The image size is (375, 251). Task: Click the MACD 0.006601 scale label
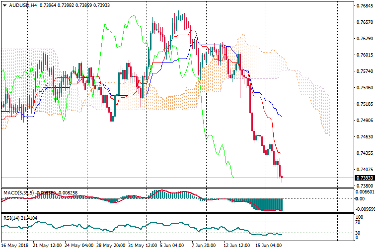pyautogui.click(x=364, y=191)
